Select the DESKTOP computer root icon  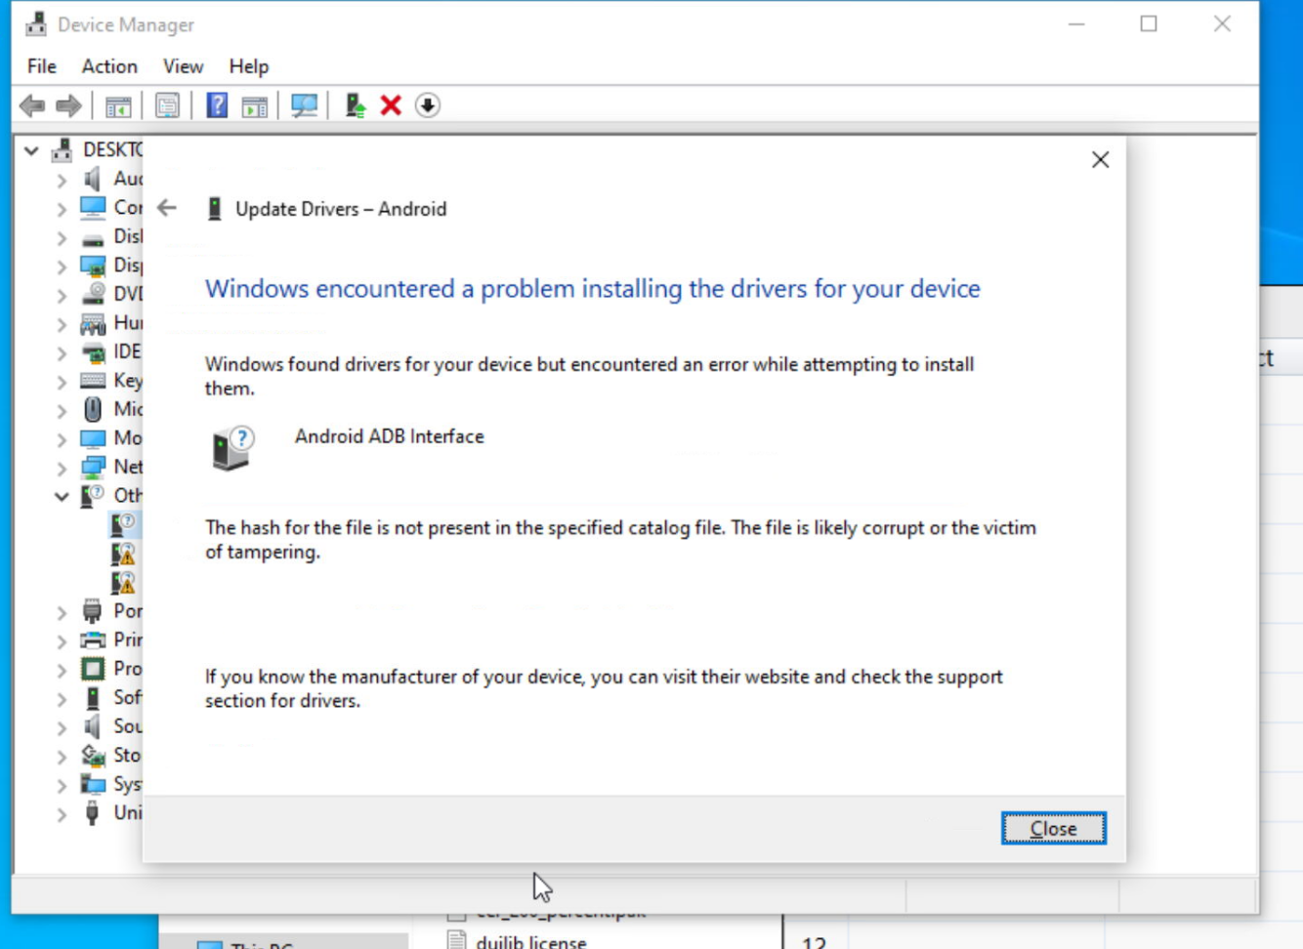(x=63, y=149)
